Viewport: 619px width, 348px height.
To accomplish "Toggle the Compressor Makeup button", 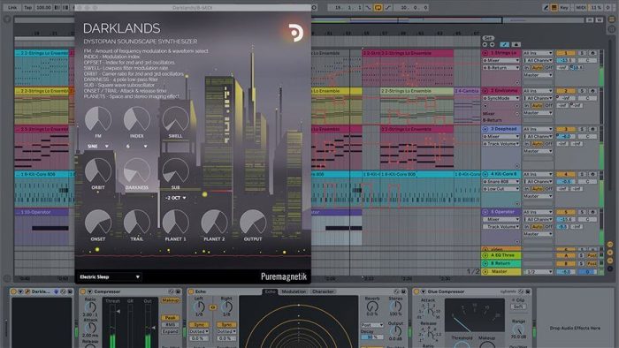I will coord(171,300).
